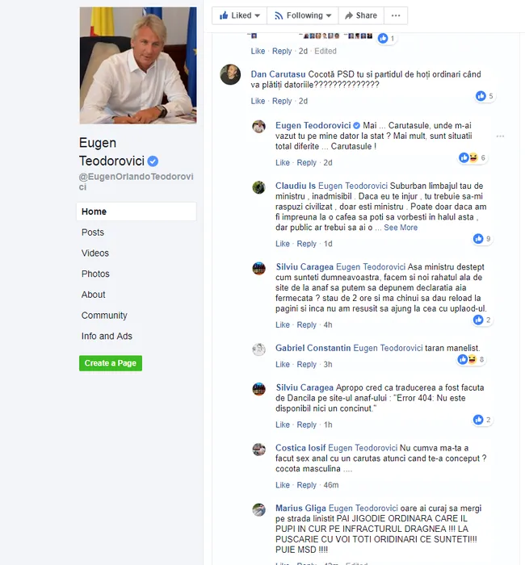Open the Photos section in sidebar
This screenshot has width=525, height=565.
[x=95, y=274]
